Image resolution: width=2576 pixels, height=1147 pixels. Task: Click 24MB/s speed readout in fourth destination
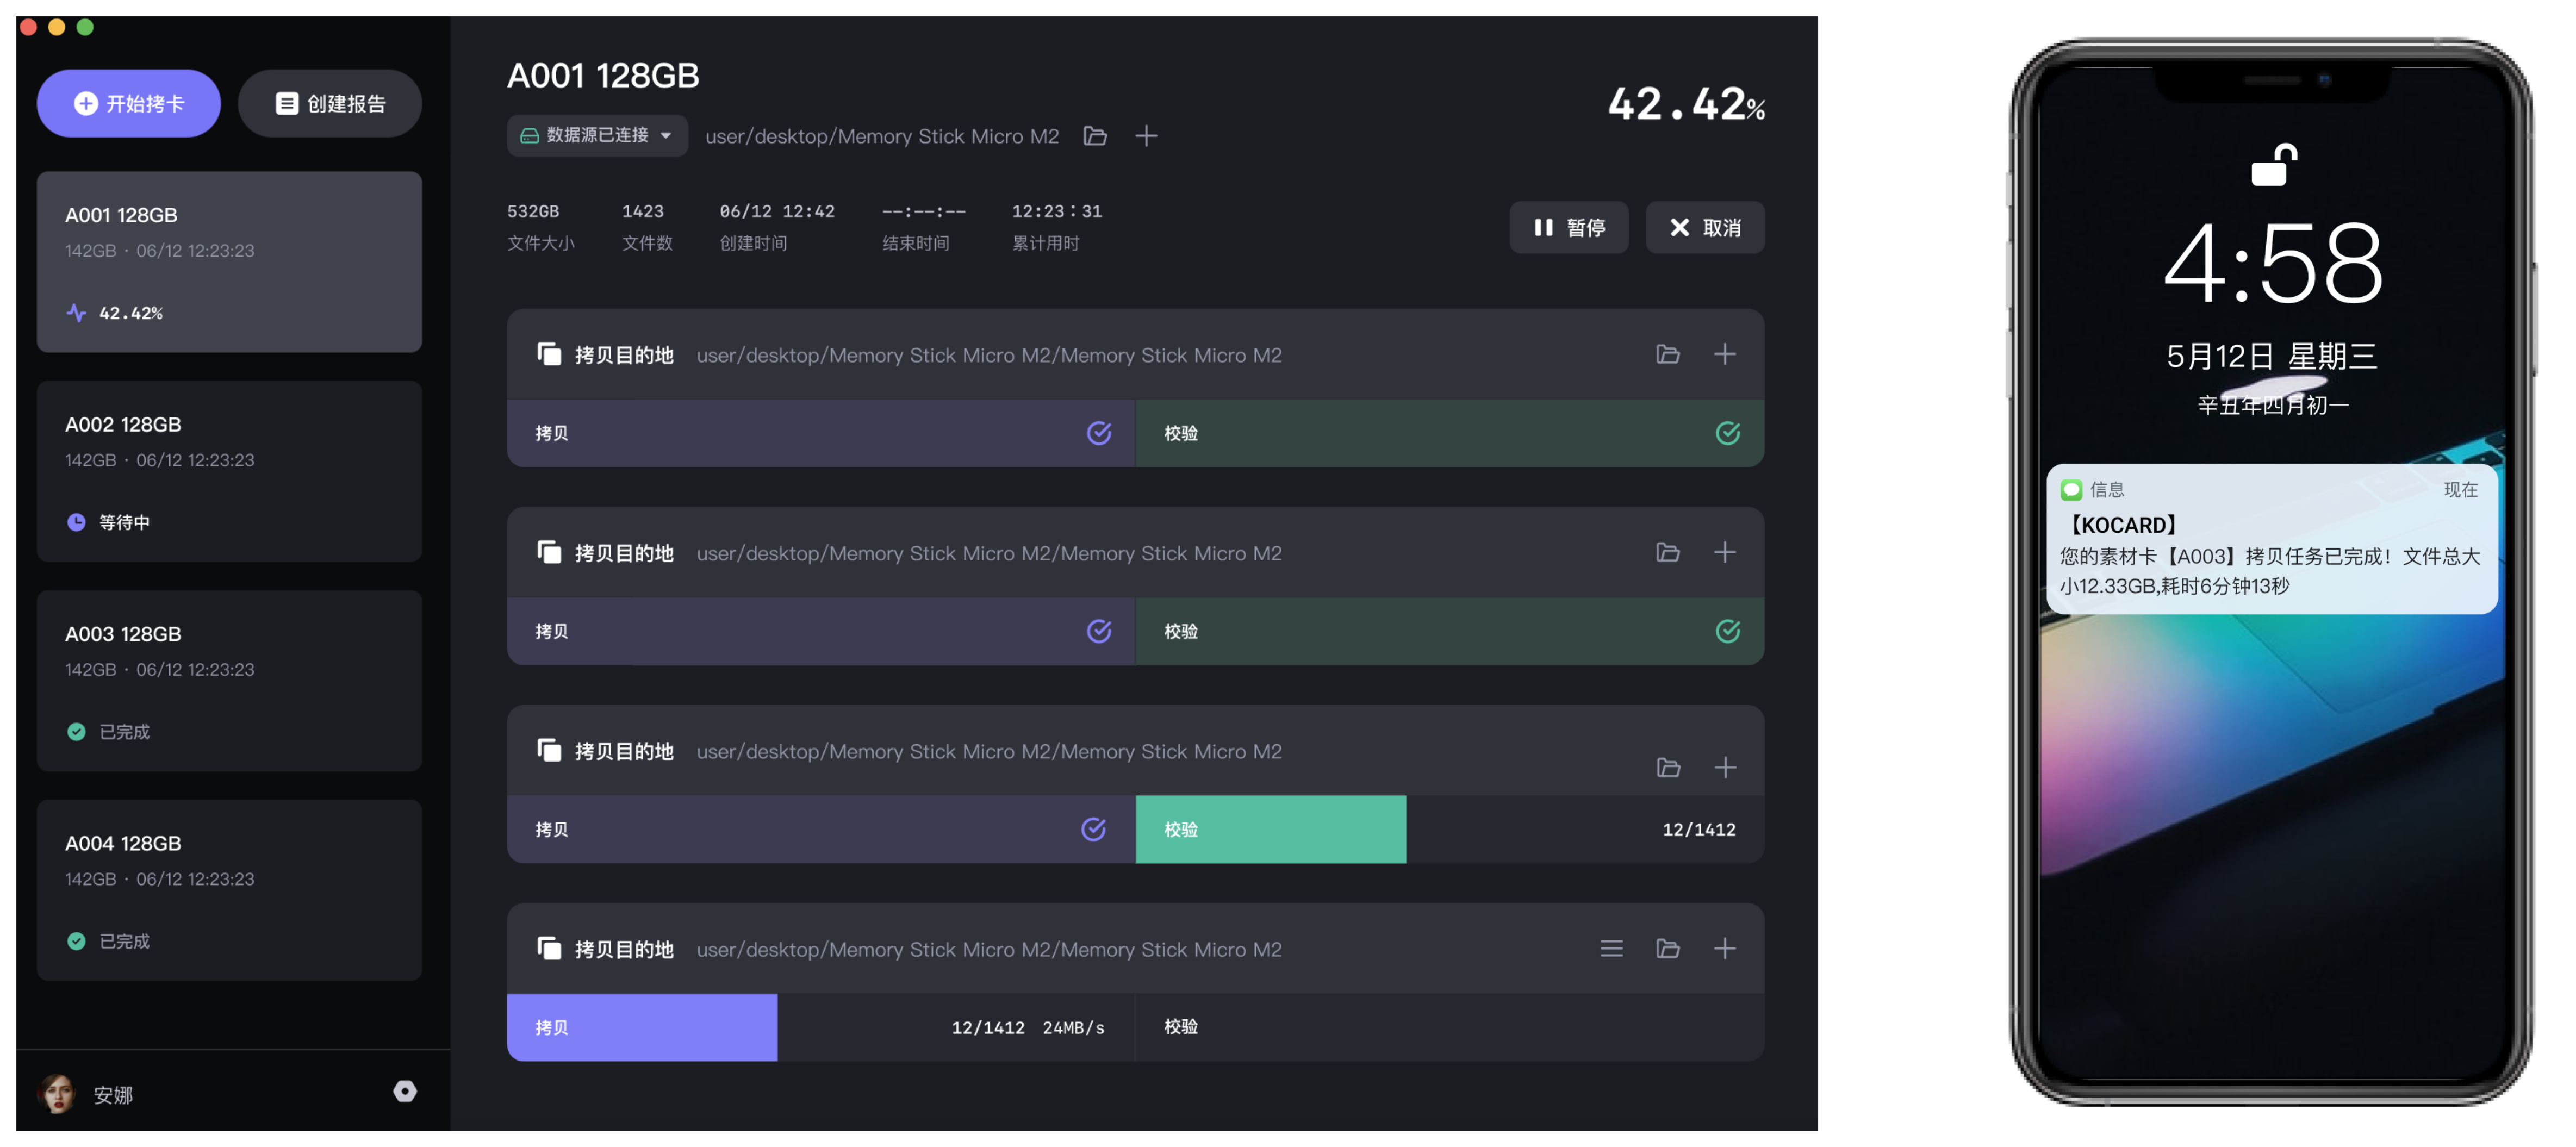tap(1073, 1027)
